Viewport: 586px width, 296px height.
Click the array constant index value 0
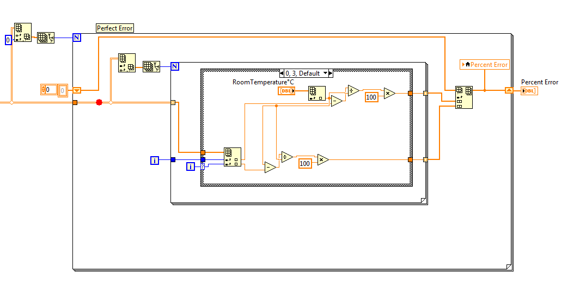(x=51, y=90)
